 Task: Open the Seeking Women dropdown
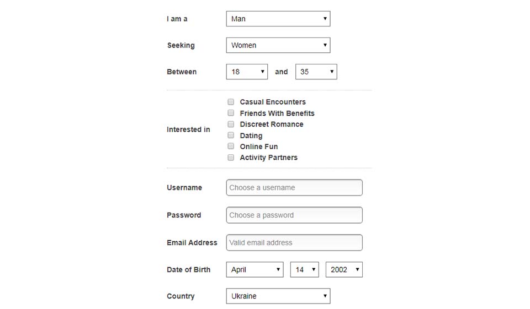point(278,45)
